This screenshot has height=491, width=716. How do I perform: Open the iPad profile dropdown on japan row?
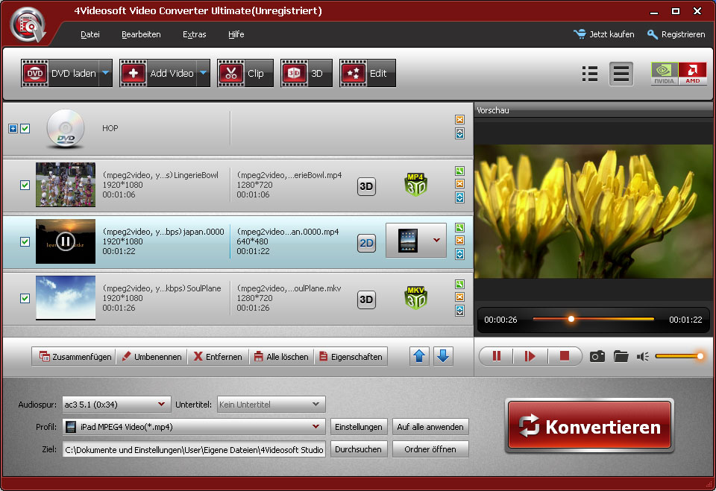[x=436, y=241]
